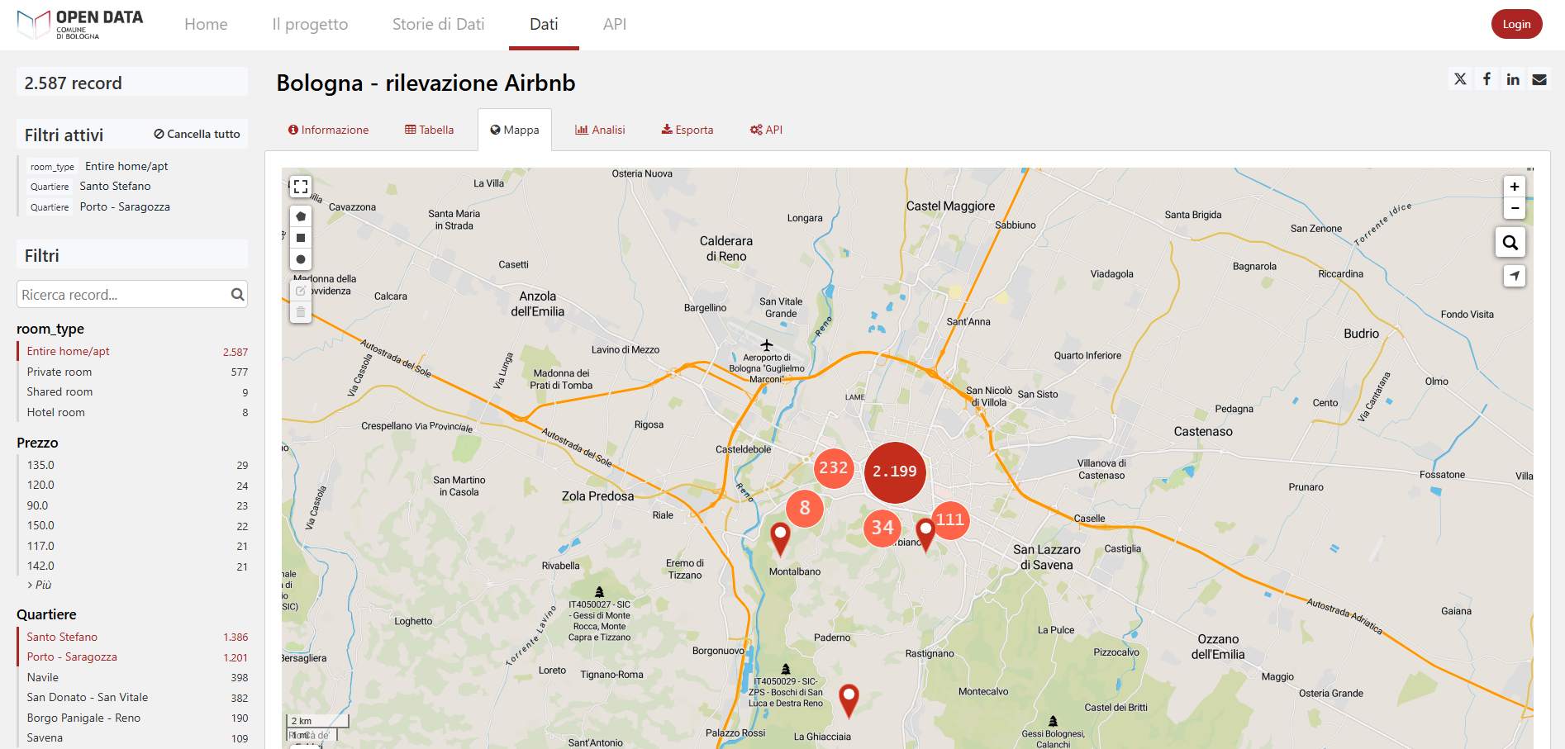Zoom out on the map

(x=1514, y=208)
